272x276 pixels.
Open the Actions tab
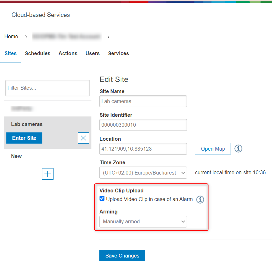68,53
